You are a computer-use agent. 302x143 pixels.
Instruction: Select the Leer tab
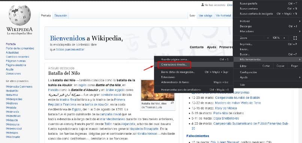click(193, 16)
